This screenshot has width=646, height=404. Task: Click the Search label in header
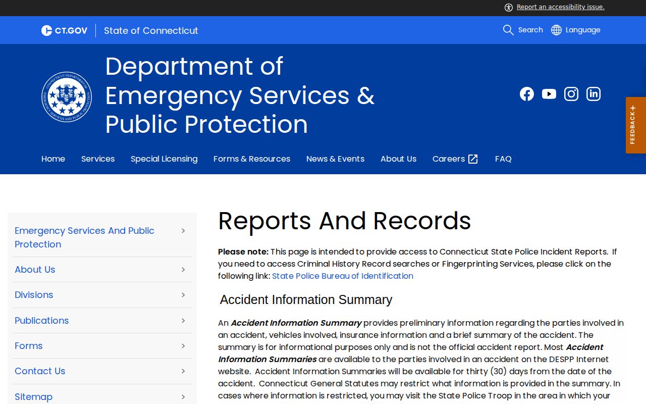530,30
